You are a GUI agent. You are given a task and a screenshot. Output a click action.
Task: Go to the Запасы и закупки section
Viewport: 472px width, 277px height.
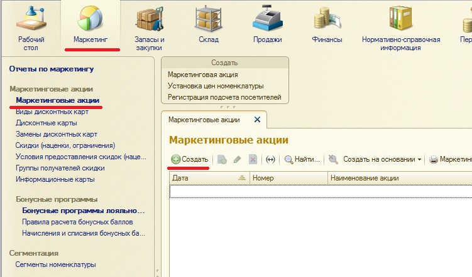(149, 20)
